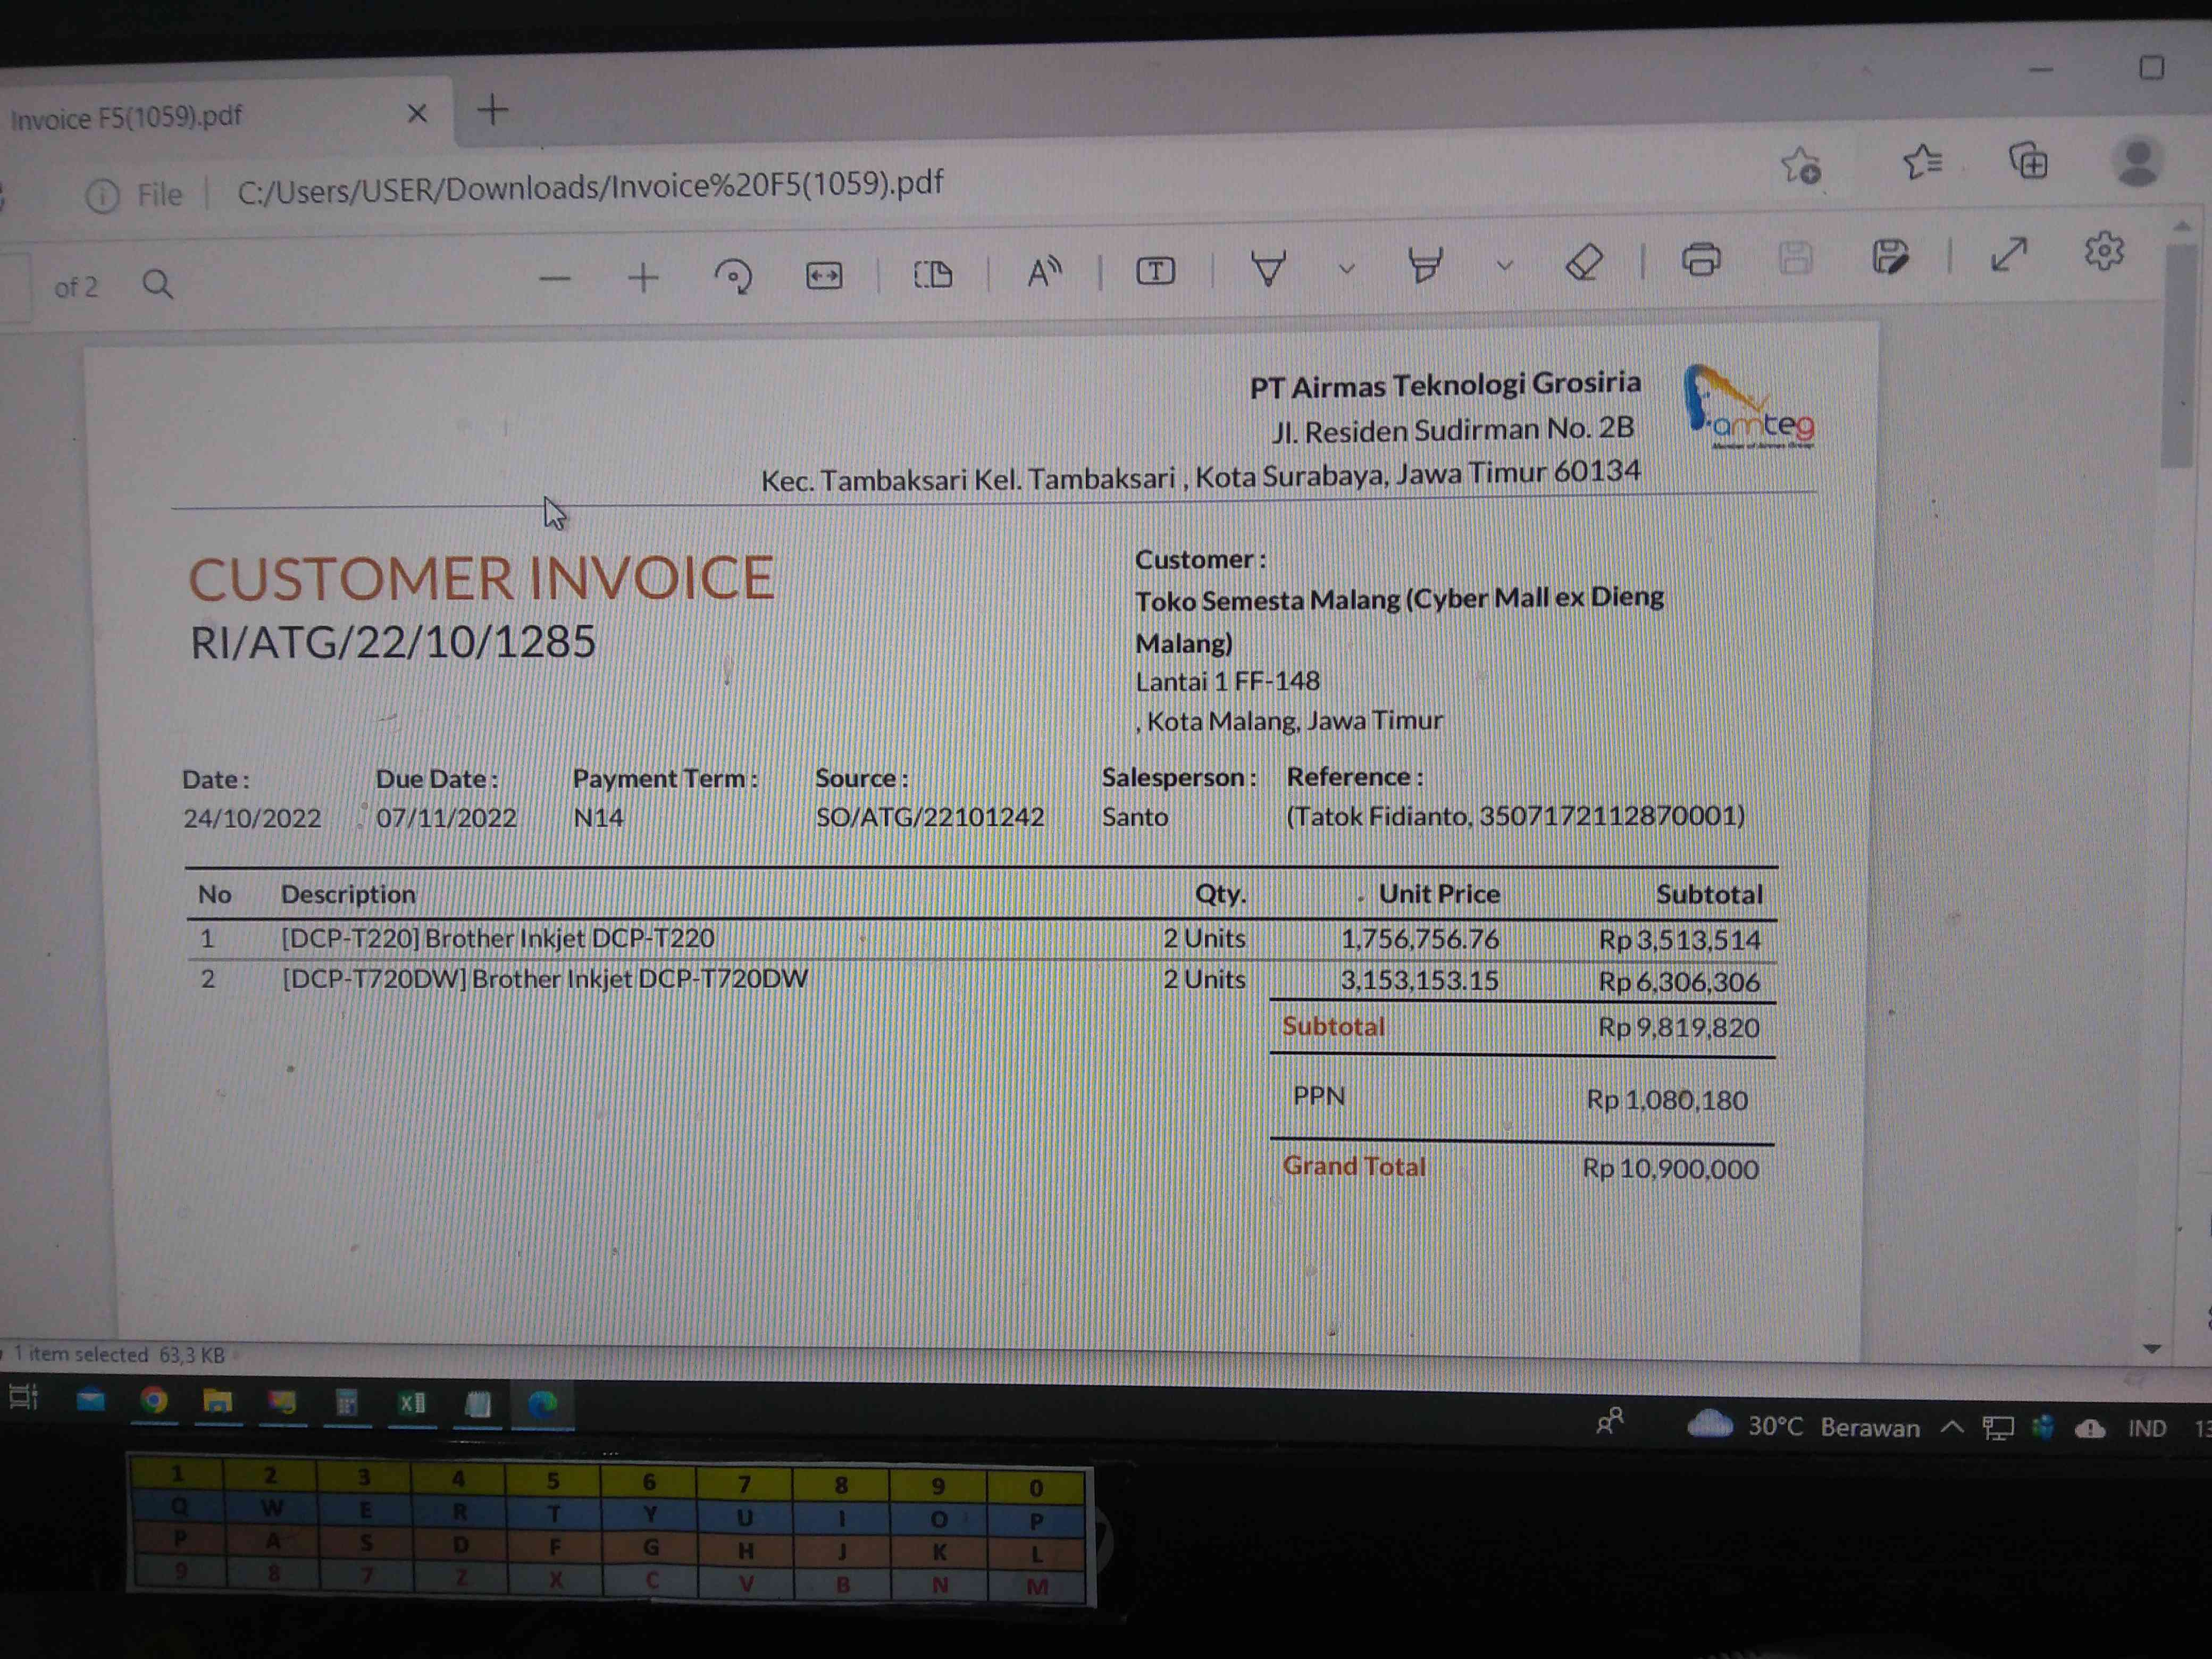View the File site information icon

click(x=102, y=196)
